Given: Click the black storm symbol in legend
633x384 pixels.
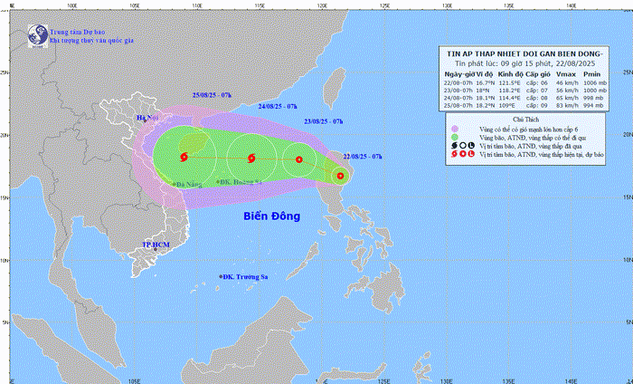Looking at the screenshot, I should [x=455, y=146].
